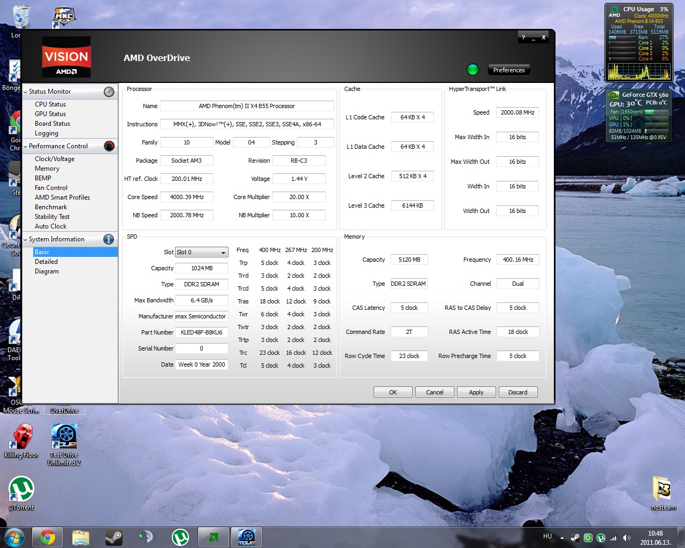Click the Cancel button

tap(435, 392)
